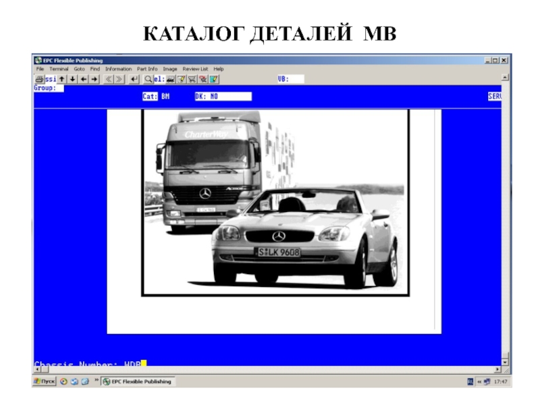Close the EPC Flexible Publishing window
Viewport: 540px width, 405px height.
(504, 60)
